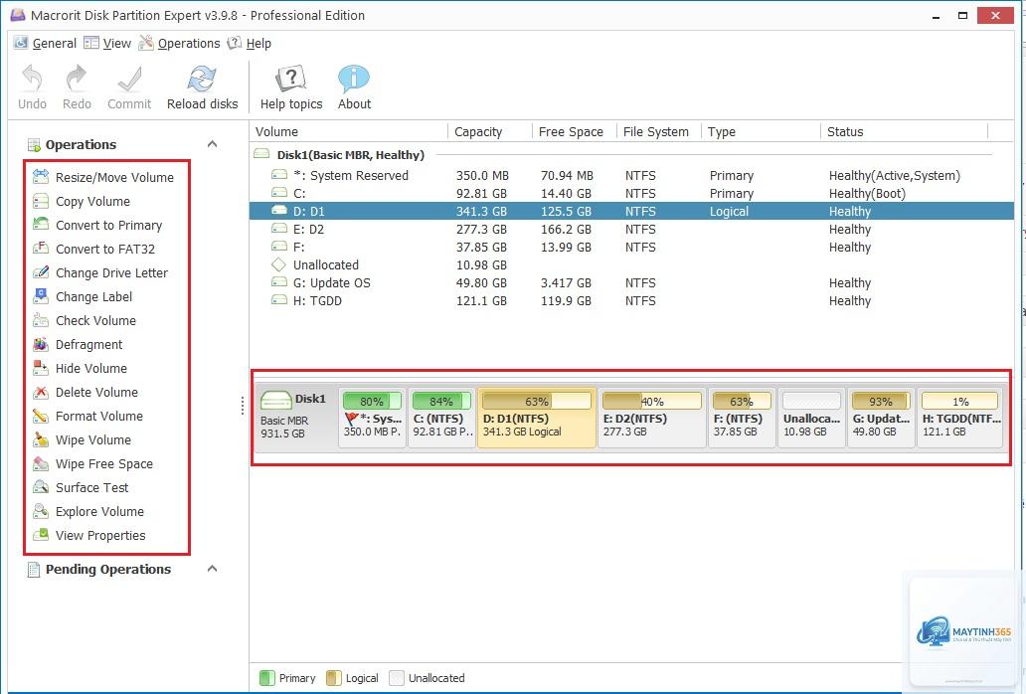Select the Unallocated 10.98 GB block in map
The image size is (1026, 694).
tap(811, 418)
